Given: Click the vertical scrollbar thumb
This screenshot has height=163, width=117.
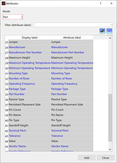Looking at the screenshot, I should (110, 118).
